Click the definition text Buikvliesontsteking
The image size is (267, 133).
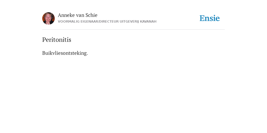(65, 53)
